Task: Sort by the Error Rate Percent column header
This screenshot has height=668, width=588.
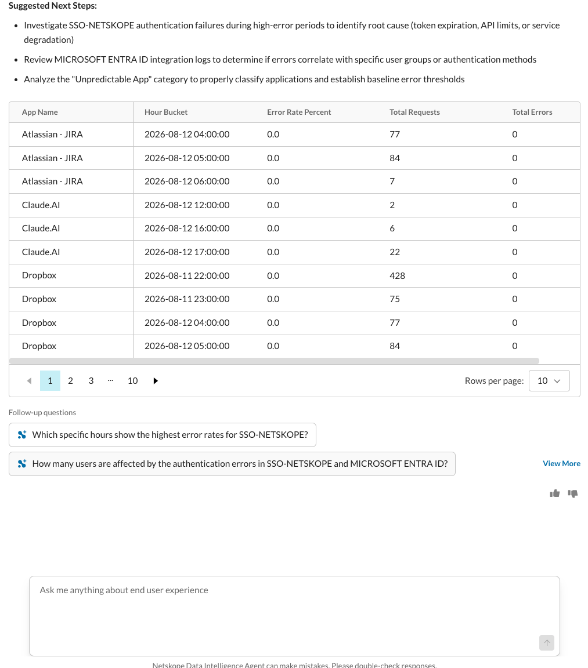Action: 299,112
